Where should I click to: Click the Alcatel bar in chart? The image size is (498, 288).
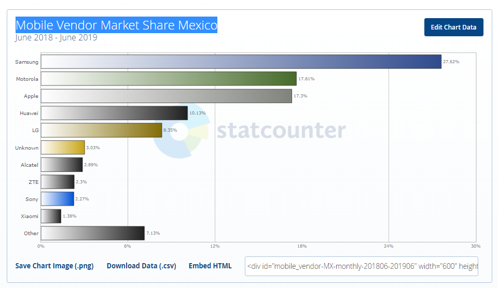[x=62, y=165]
